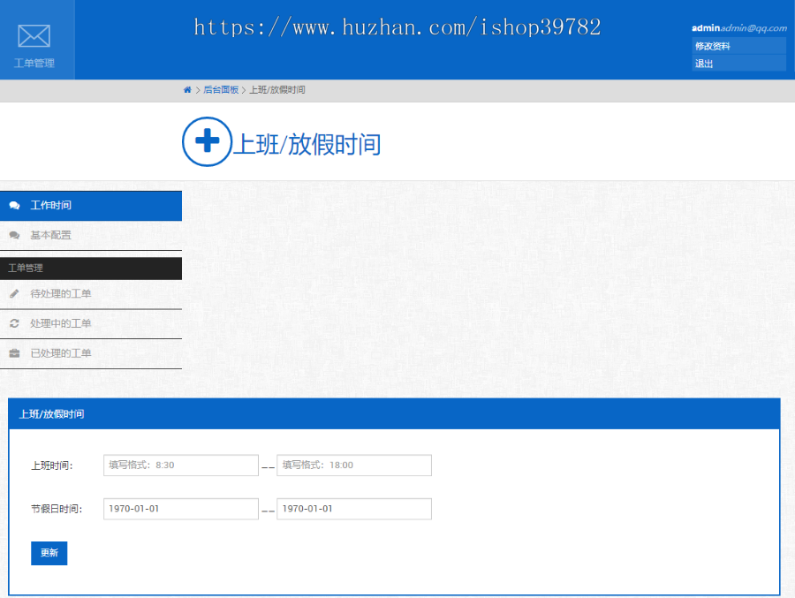Open 修改资料 in the user menu
Screen dimensions: 795x598
(x=738, y=46)
